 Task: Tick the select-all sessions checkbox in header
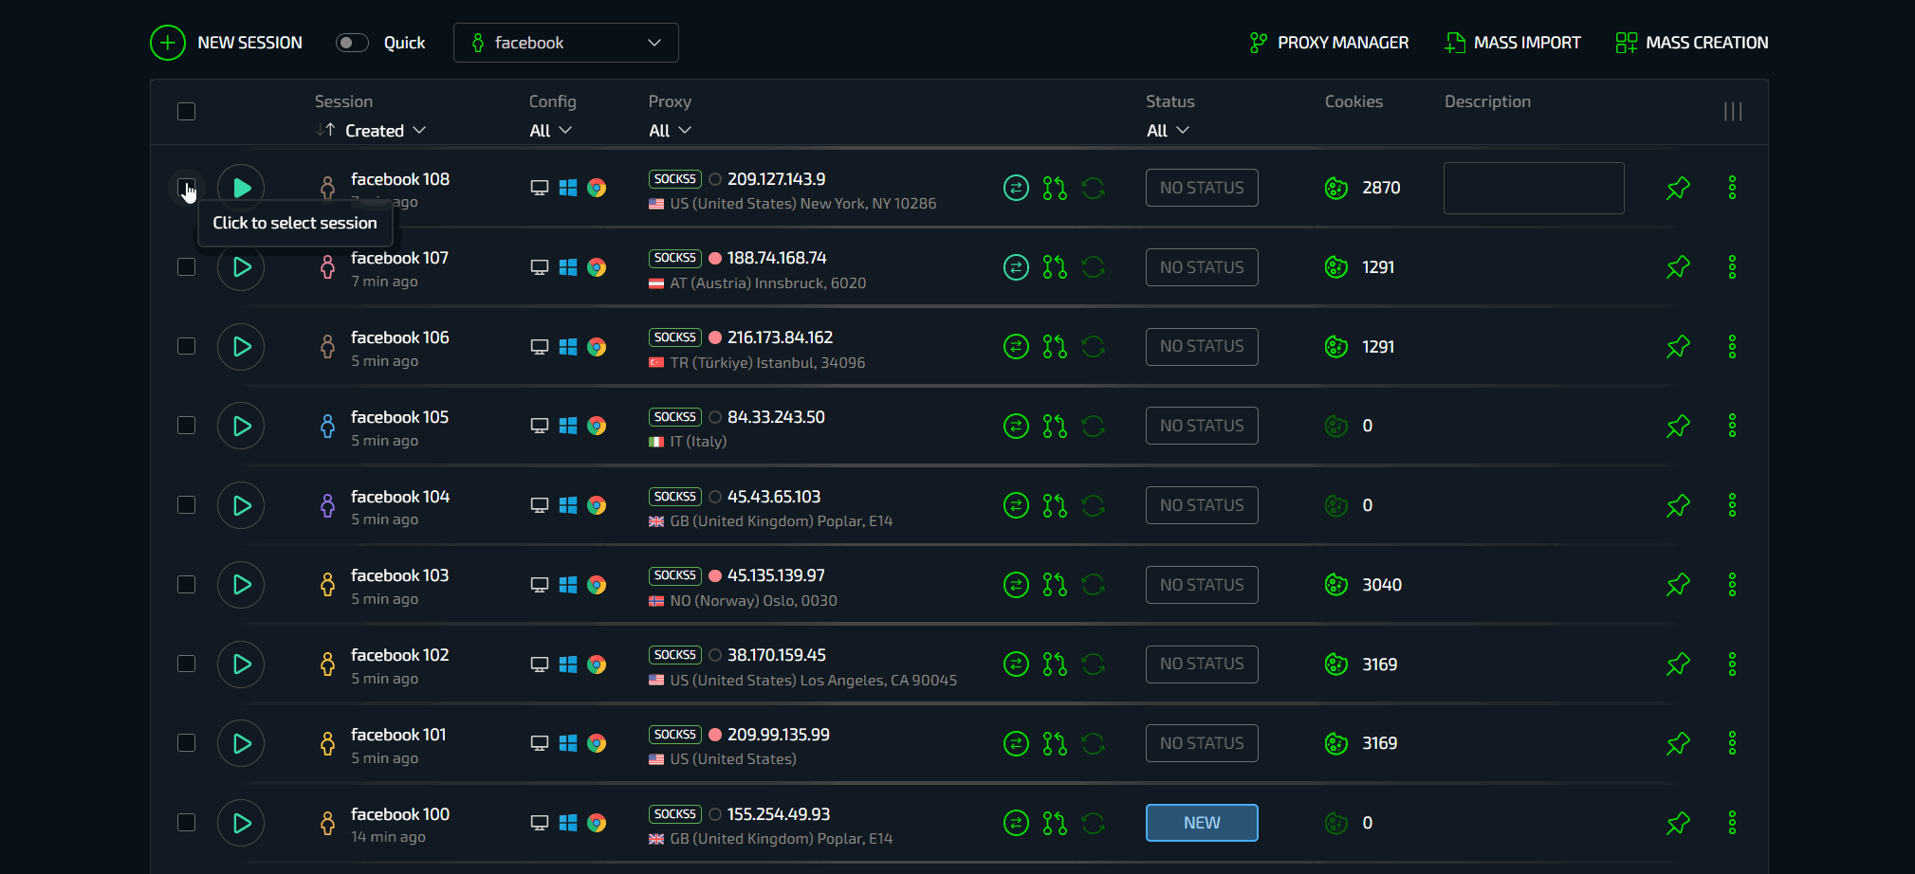coord(187,112)
